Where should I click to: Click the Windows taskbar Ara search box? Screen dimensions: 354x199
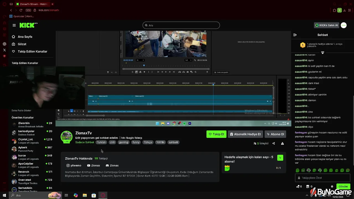(35, 195)
